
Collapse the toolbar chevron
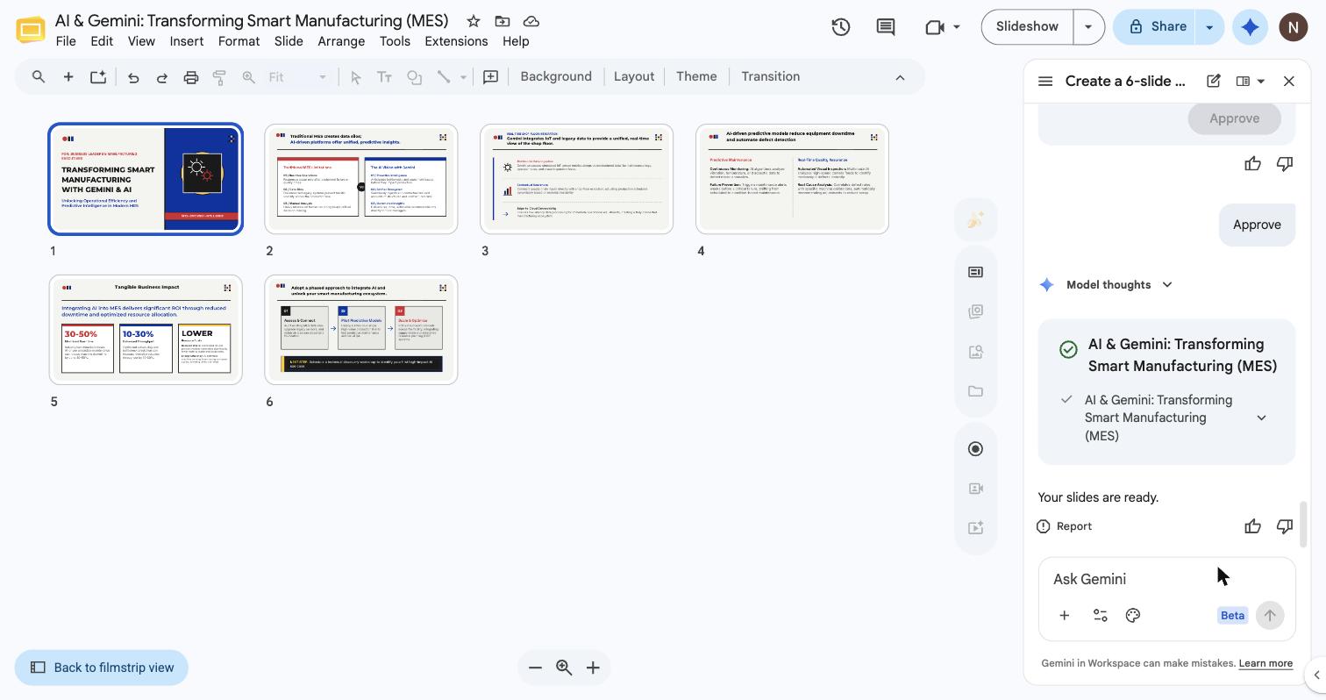tap(900, 77)
